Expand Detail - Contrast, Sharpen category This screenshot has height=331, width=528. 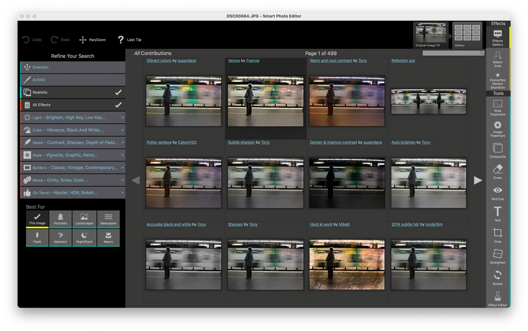tap(73, 142)
